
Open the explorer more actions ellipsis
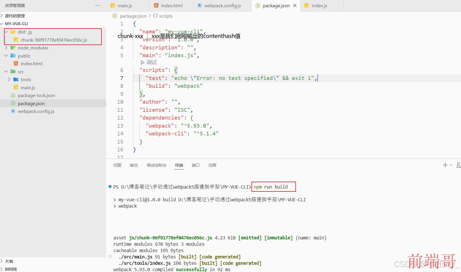[98, 5]
